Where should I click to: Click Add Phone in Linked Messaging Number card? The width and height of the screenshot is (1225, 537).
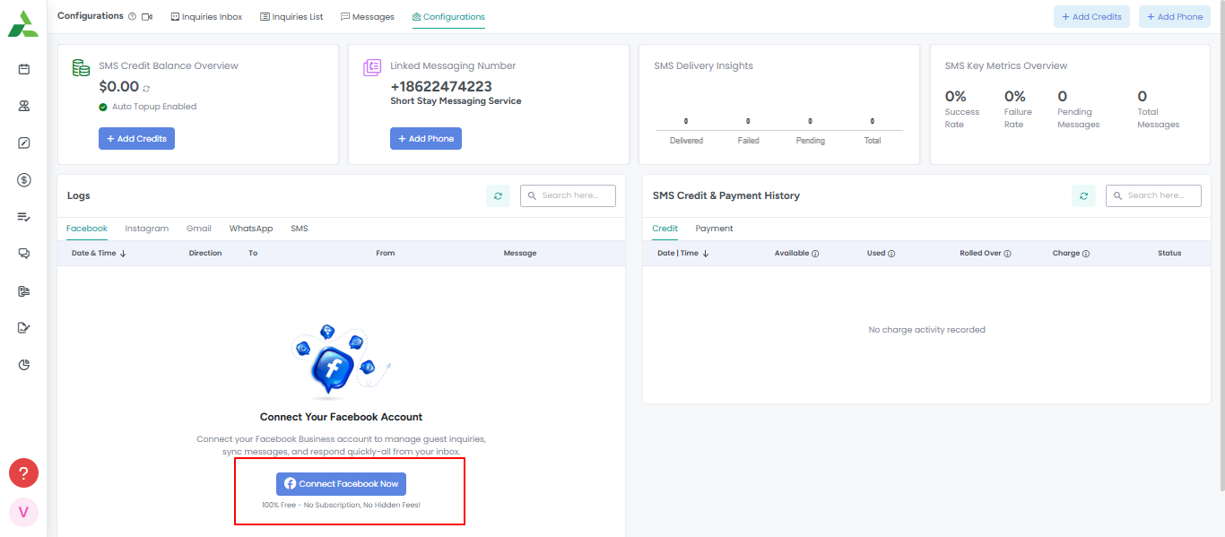[x=426, y=139]
